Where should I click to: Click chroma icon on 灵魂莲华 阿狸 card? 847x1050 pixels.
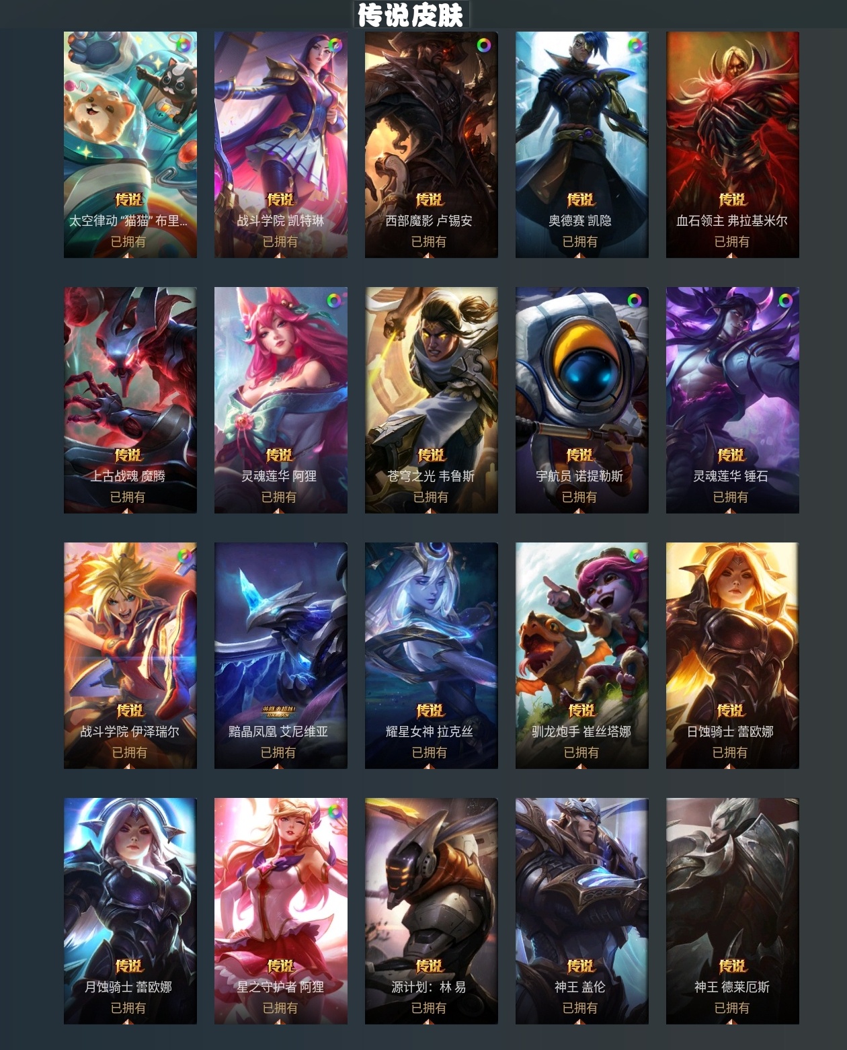click(333, 300)
